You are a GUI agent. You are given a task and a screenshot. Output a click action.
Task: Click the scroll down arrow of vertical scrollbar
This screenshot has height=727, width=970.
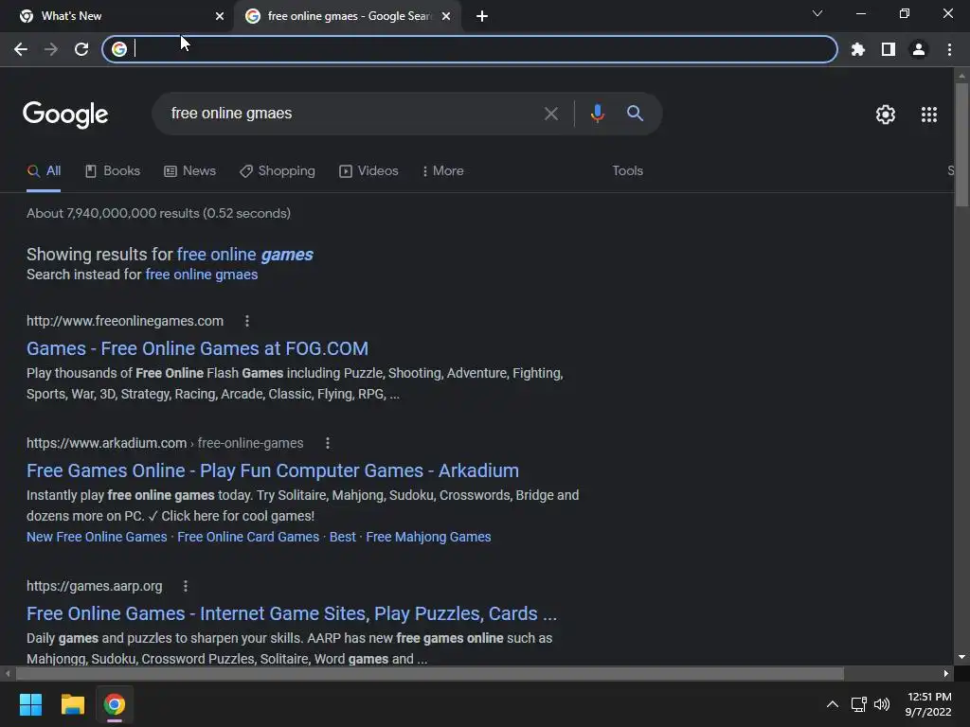pyautogui.click(x=961, y=657)
